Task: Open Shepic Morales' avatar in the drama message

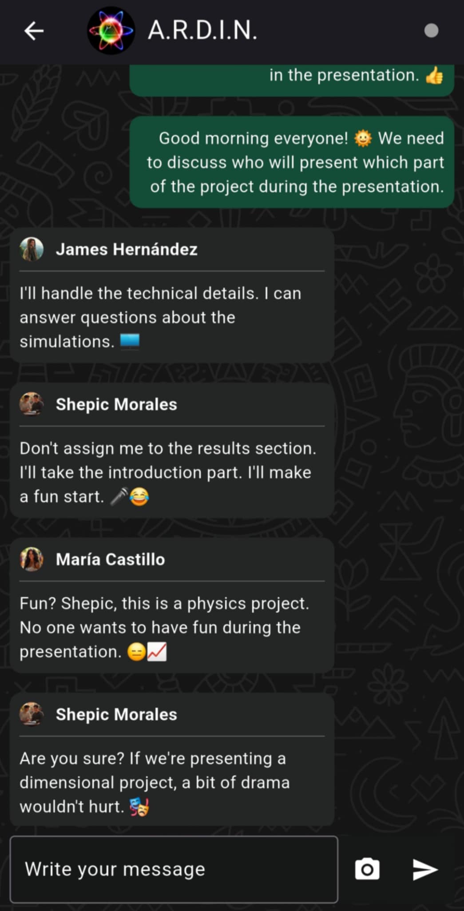Action: click(x=32, y=714)
